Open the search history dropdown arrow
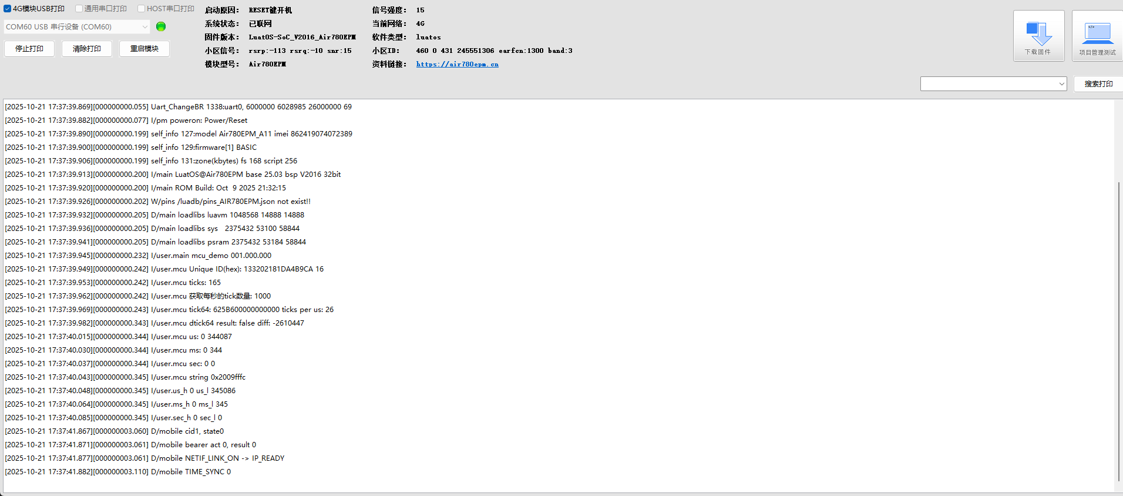The width and height of the screenshot is (1123, 496). [1061, 84]
